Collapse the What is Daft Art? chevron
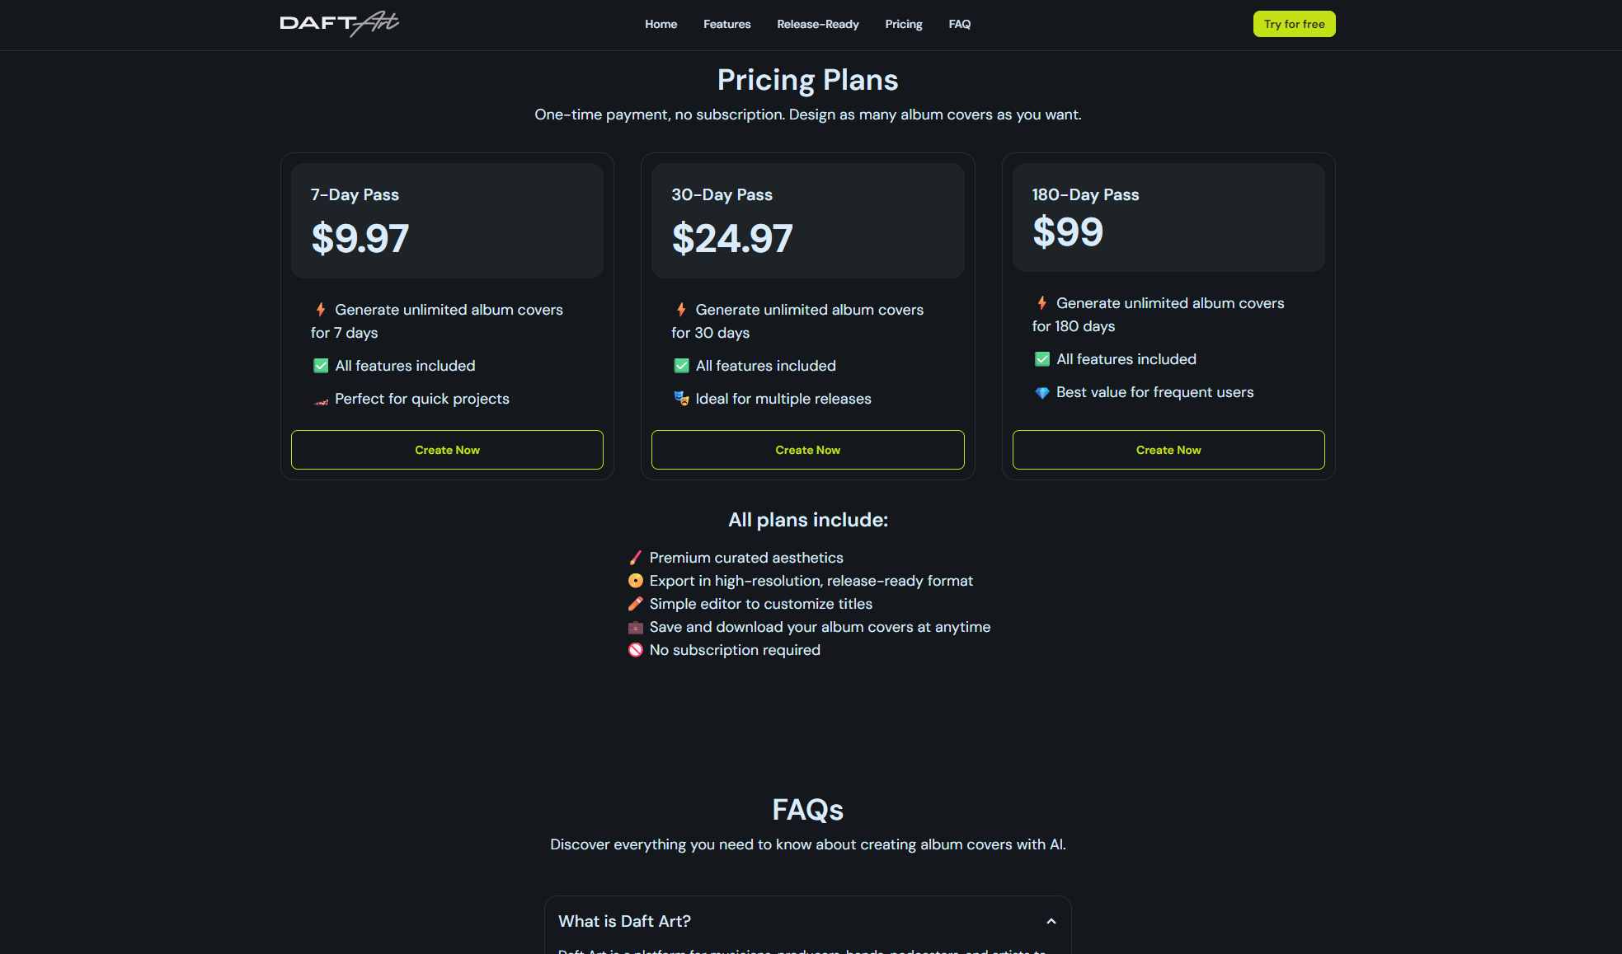 point(1051,921)
